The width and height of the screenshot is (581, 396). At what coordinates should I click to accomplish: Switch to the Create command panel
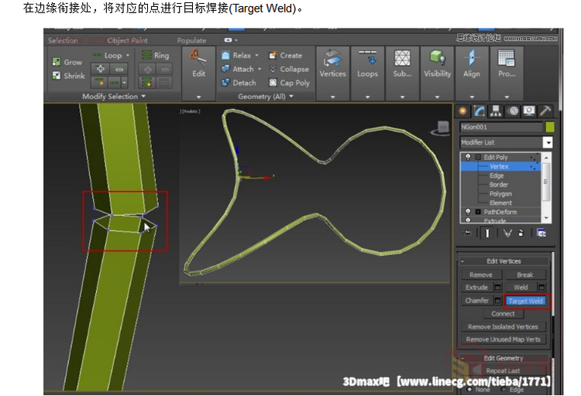coord(462,111)
